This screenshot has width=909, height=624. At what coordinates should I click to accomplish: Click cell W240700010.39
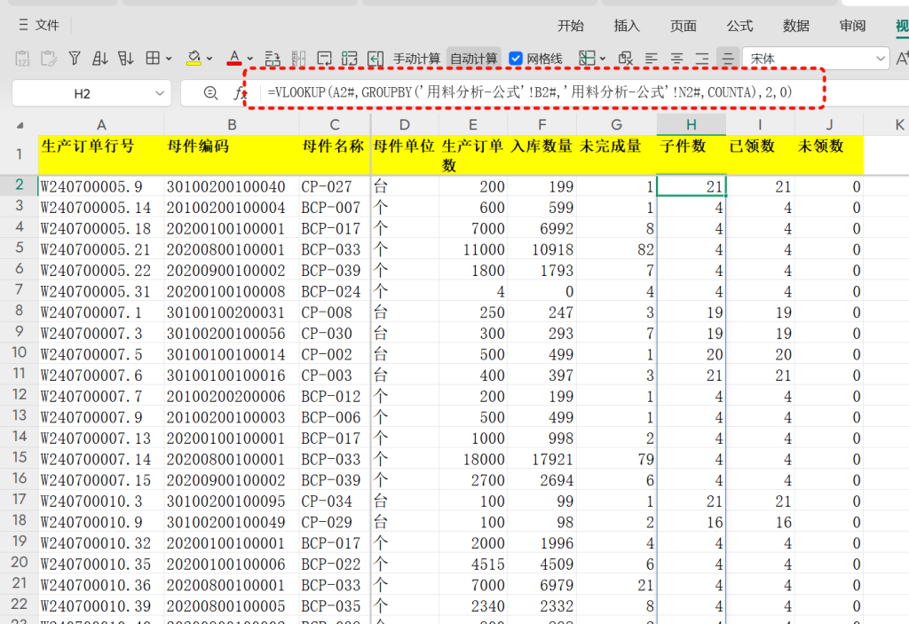[x=101, y=606]
